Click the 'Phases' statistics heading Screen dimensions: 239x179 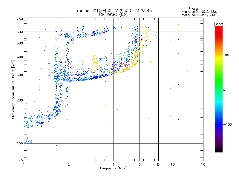193,9
